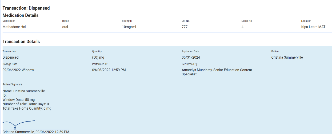The width and height of the screenshot is (332, 134).
Task: Click the Total Take Home Quantity line
Action: coord(27,109)
